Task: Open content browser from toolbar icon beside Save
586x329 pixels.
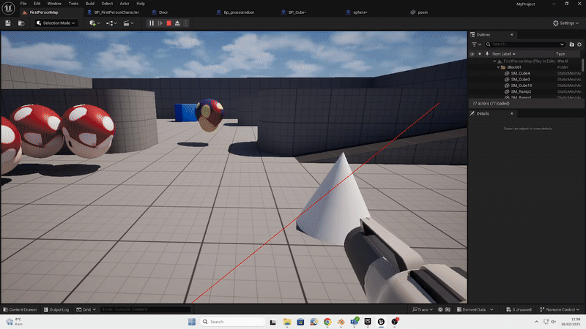Action: 21,23
